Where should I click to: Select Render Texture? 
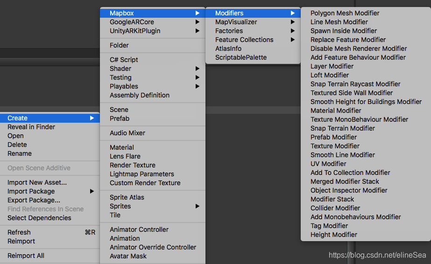[153, 165]
